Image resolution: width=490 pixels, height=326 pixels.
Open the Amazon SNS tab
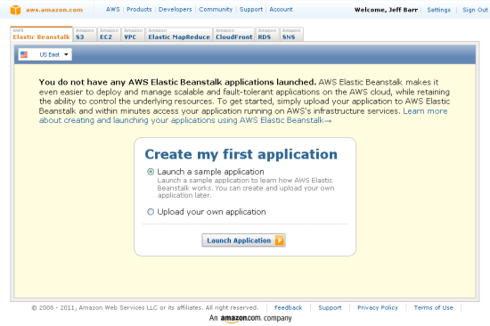(x=291, y=34)
